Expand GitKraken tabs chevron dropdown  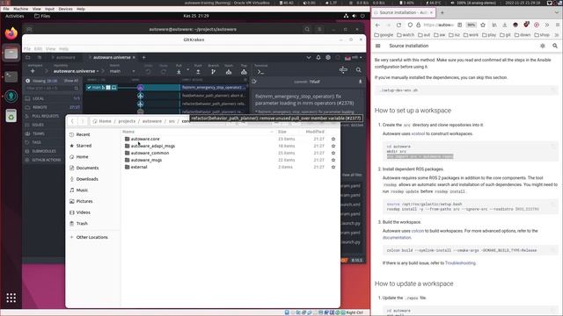(309, 57)
